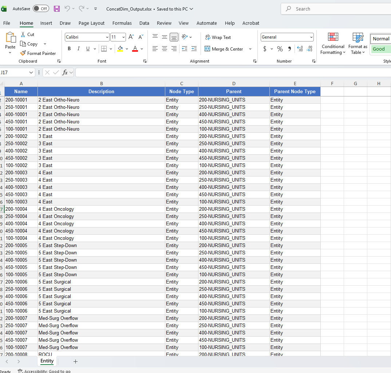Screen dimensions: 391x373
Task: Expand Copy options arrow
Action: point(45,44)
